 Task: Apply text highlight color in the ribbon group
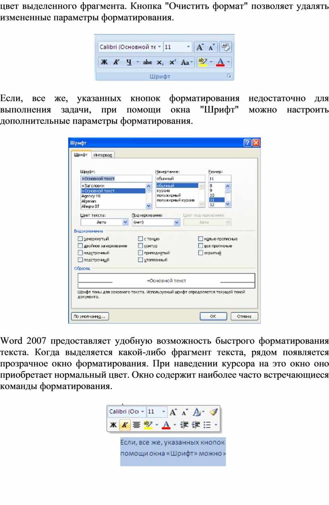click(x=203, y=62)
